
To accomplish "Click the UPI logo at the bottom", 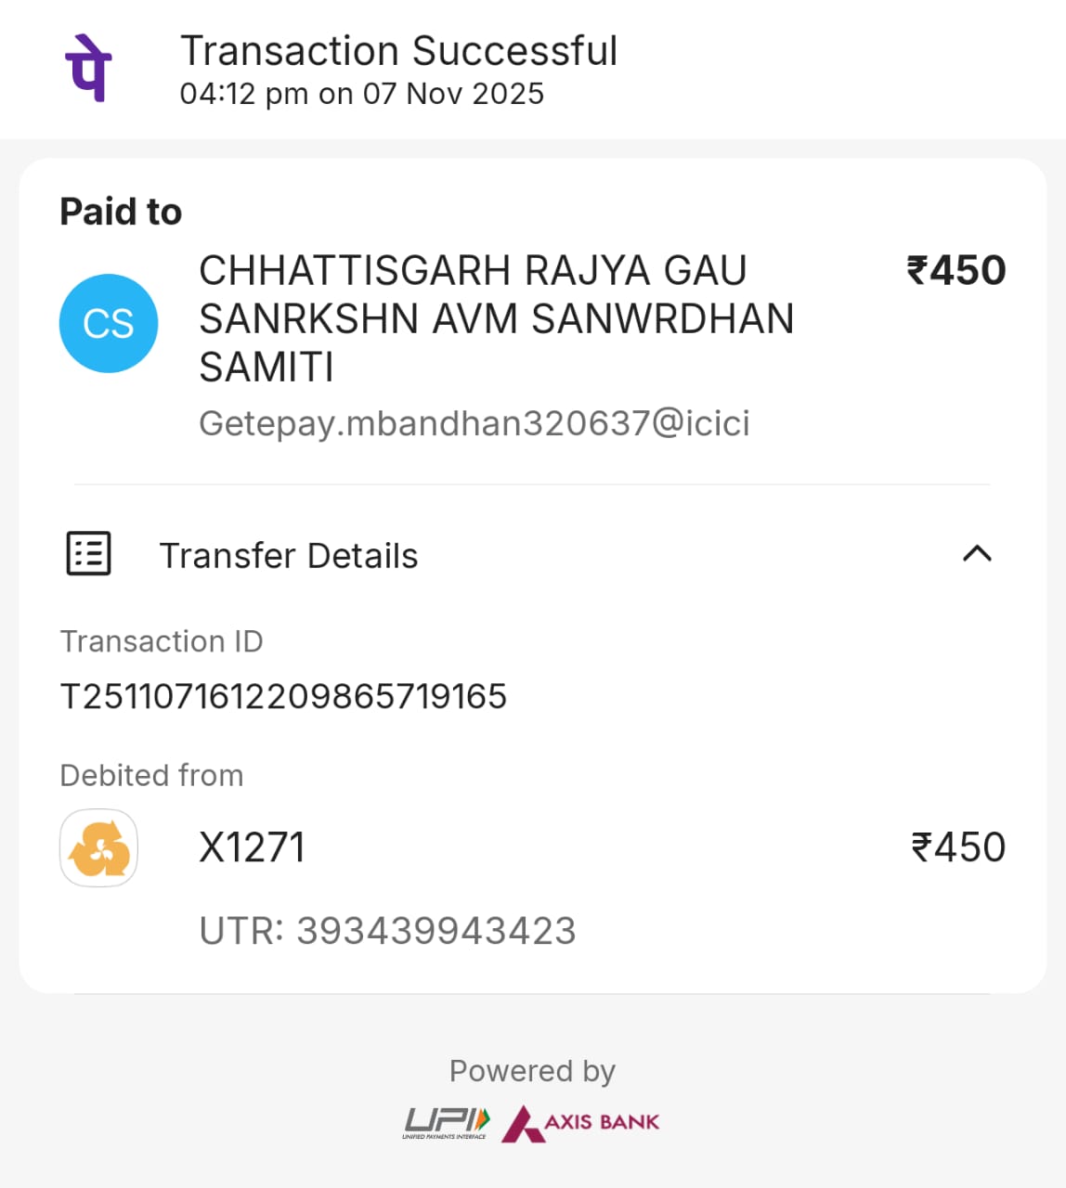I will (446, 1122).
